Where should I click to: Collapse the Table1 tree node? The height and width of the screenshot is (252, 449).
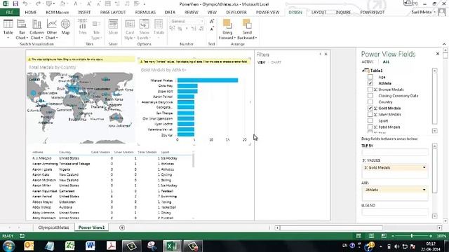pyautogui.click(x=363, y=70)
